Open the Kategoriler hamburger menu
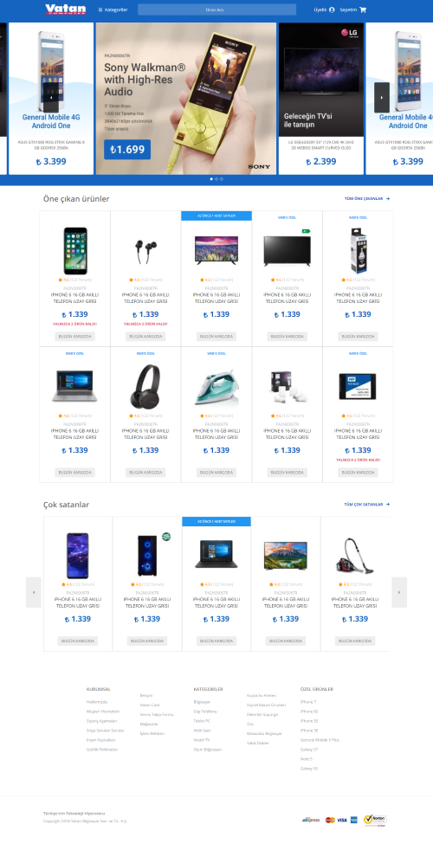 pos(113,10)
